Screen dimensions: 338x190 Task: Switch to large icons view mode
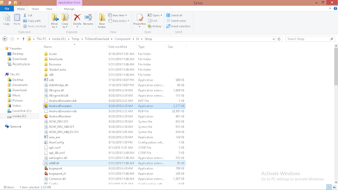point(334,187)
